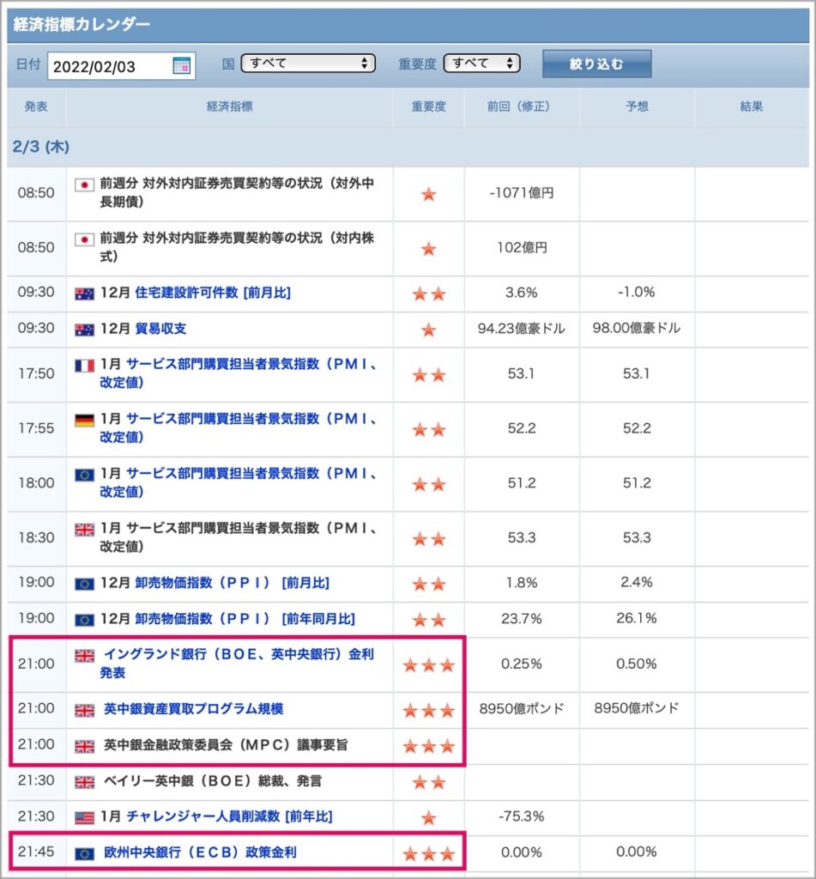The width and height of the screenshot is (816, 879).
Task: Click the UK flag beside イングランド銀行 金利発表
Action: (84, 655)
